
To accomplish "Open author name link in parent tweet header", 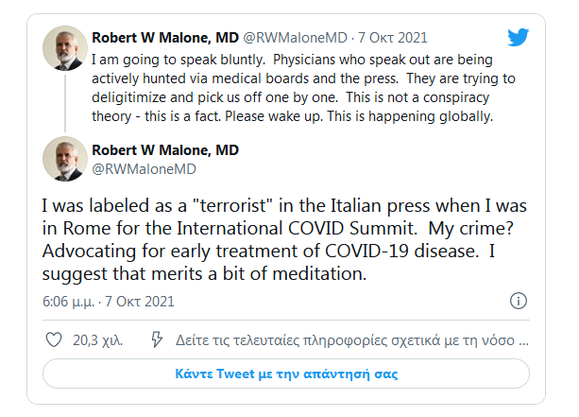I will pos(166,39).
